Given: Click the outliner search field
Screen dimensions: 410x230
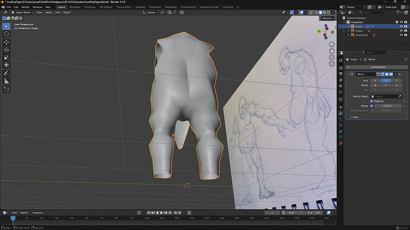Looking at the screenshot, I should click(x=371, y=12).
